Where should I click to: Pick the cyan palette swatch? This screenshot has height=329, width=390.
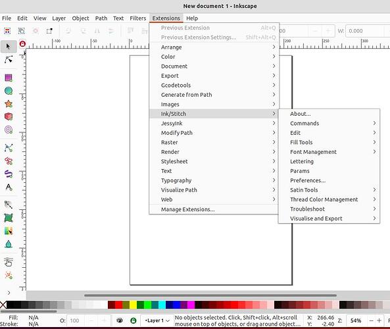(x=162, y=305)
